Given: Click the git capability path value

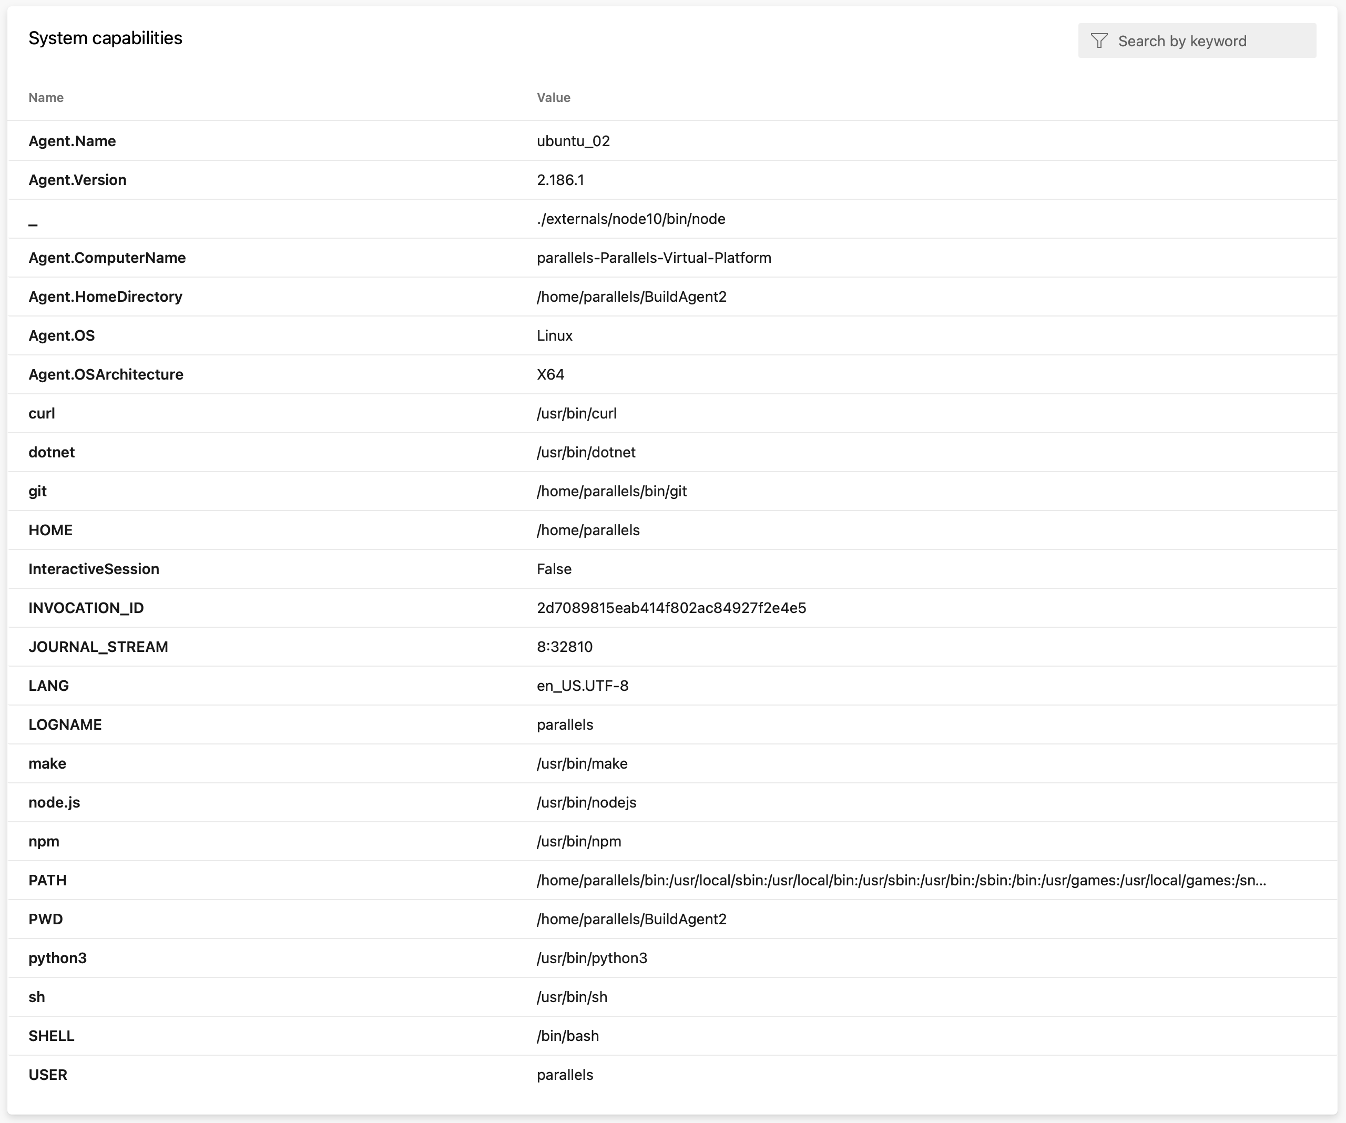Looking at the screenshot, I should [x=611, y=491].
